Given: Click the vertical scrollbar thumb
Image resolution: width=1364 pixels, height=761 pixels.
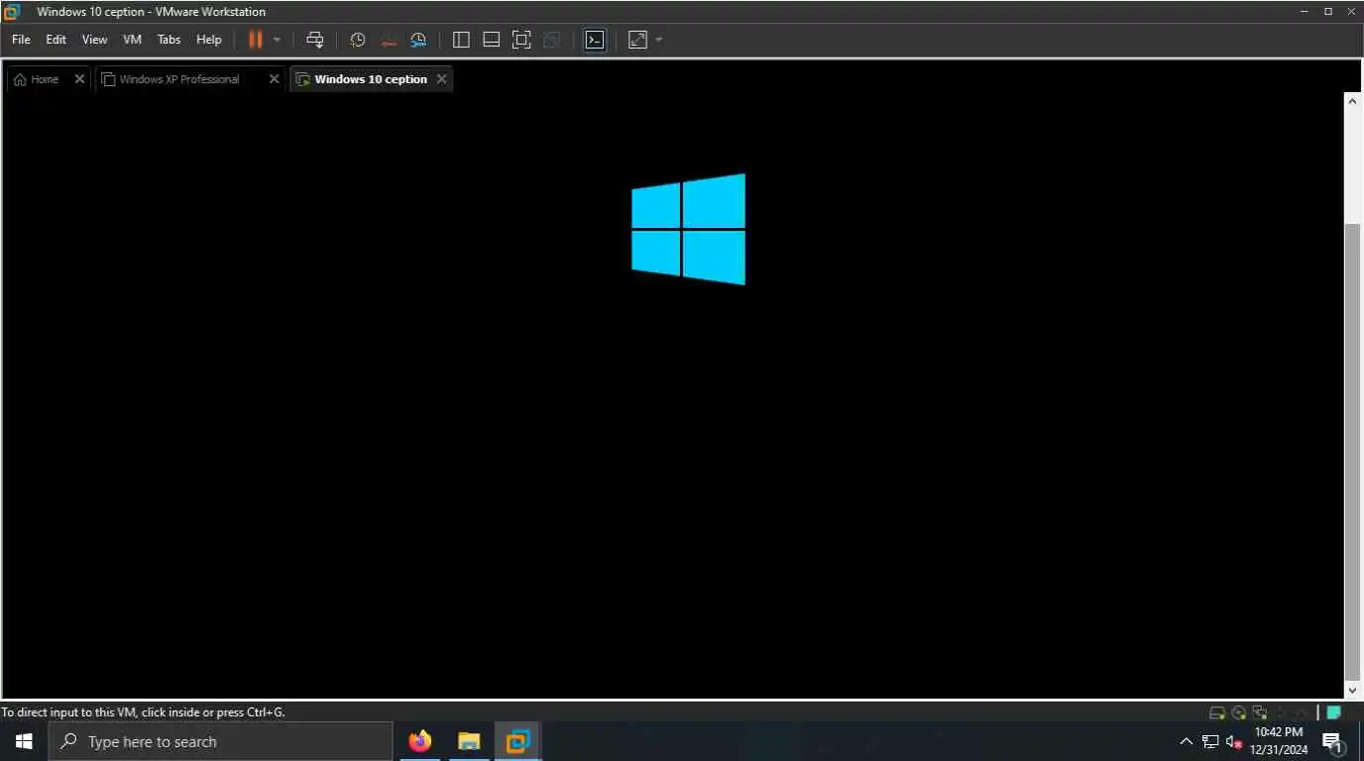Looking at the screenshot, I should pos(1352,451).
